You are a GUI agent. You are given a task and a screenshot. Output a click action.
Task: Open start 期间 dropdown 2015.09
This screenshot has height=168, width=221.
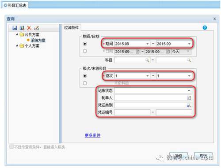pyautogui.click(x=147, y=44)
